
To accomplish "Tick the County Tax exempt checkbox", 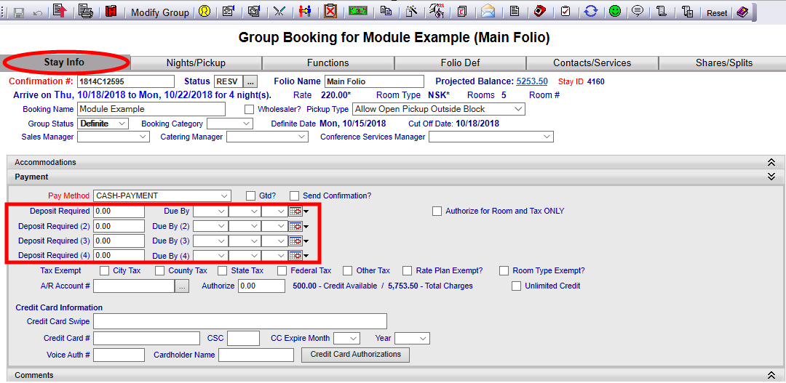I will (159, 271).
